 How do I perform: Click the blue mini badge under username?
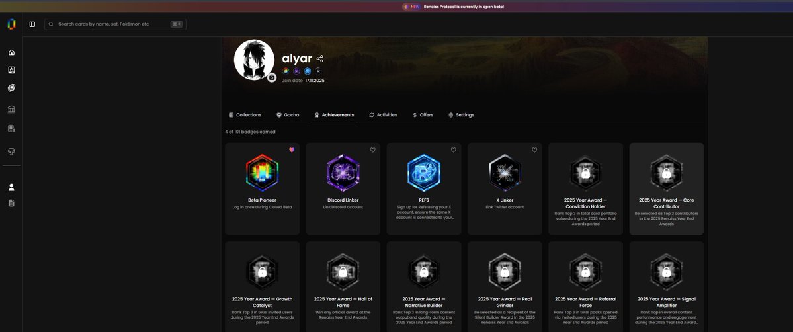pyautogui.click(x=307, y=71)
